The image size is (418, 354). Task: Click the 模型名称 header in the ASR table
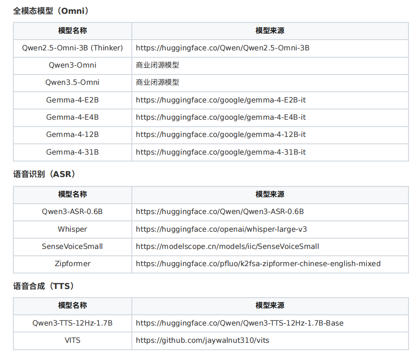[x=72, y=195]
